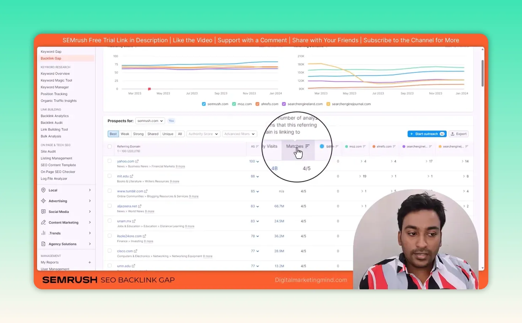Add a report with My Reports plus icon
The height and width of the screenshot is (323, 522).
[89, 262]
